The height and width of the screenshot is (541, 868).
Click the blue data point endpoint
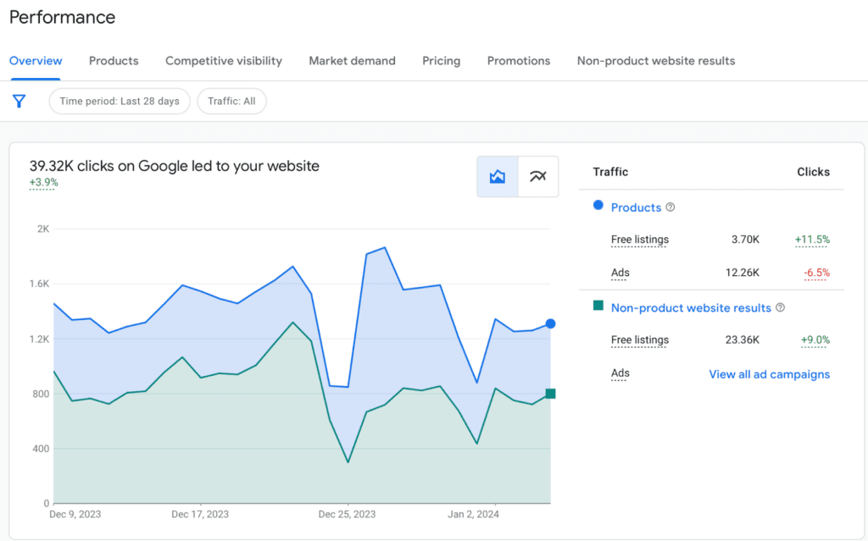pyautogui.click(x=550, y=323)
